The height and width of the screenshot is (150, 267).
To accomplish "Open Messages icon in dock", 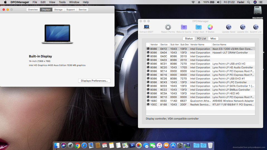I will pyautogui.click(x=145, y=145).
